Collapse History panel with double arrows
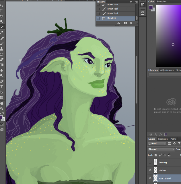Screen dimensions: 181x184 point(131,2)
